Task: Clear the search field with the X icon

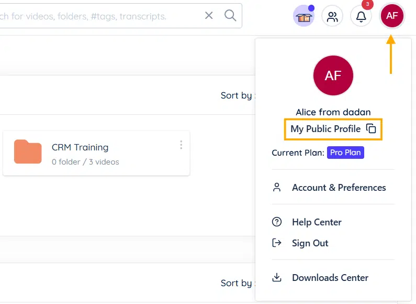Action: tap(209, 16)
